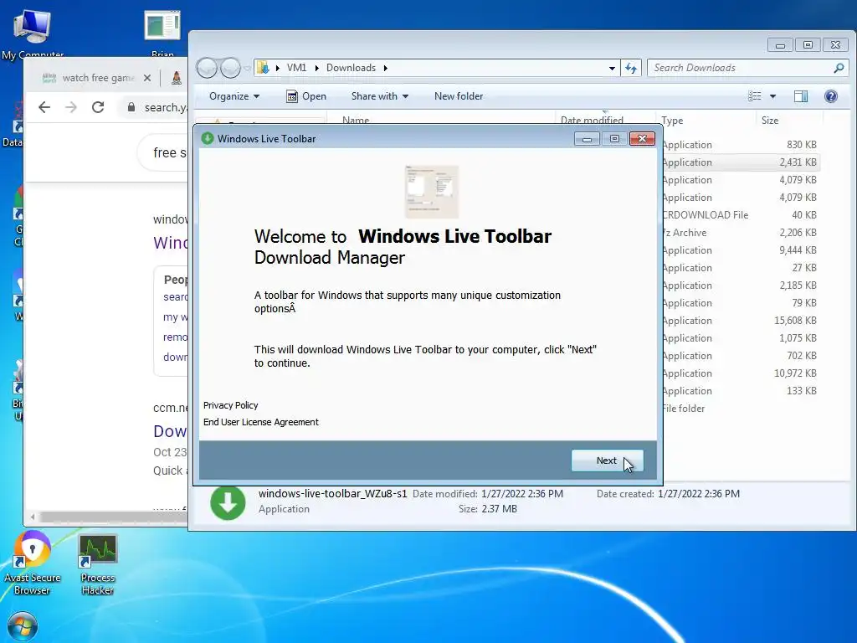Open the Brian desktop icon
Image resolution: width=857 pixels, height=643 pixels.
(162, 33)
